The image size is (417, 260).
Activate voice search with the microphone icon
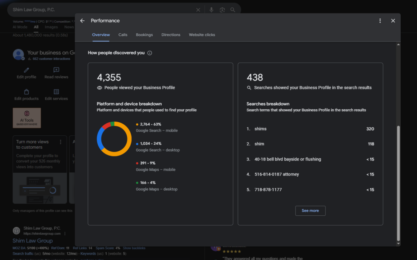[211, 9]
